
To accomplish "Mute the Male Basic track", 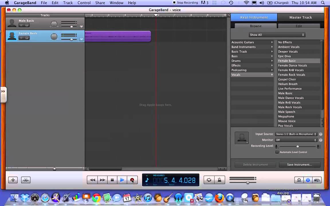I will (21, 25).
